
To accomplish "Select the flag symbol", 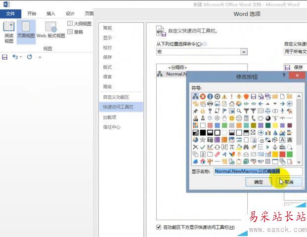I will [x=224, y=111].
